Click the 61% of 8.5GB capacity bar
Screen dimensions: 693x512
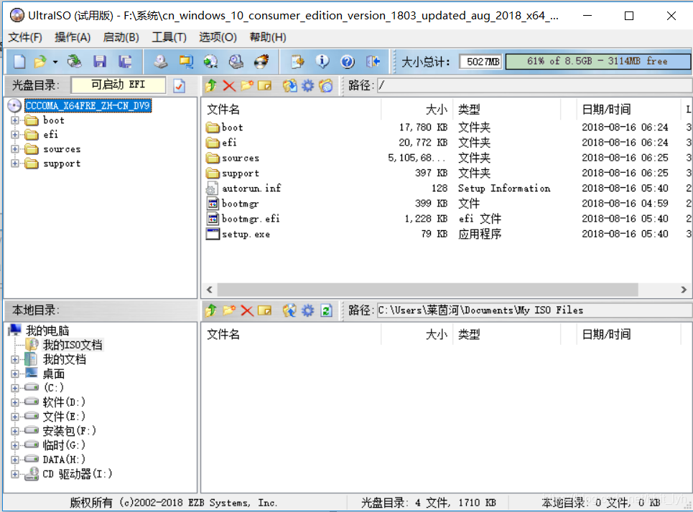tap(598, 62)
